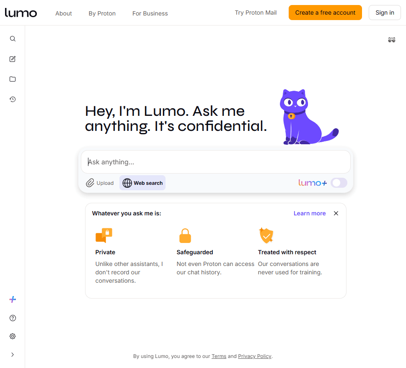406x368 pixels.
Task: View chat history using the clock icon
Action: (x=13, y=99)
